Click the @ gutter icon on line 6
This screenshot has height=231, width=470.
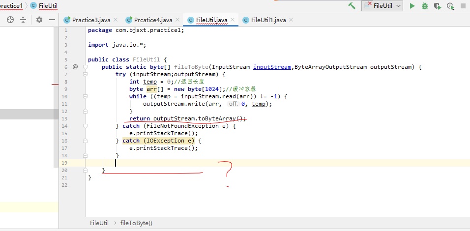(x=75, y=67)
